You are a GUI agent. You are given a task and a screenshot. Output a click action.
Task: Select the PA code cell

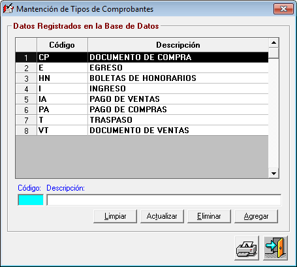click(x=62, y=110)
